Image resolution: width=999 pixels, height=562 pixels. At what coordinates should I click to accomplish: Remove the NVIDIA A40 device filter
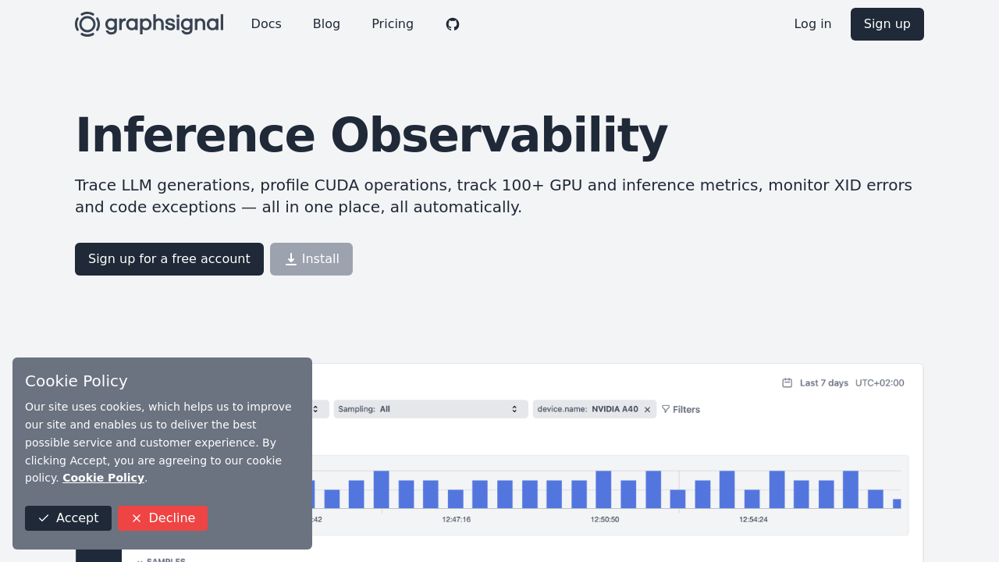[x=646, y=408]
